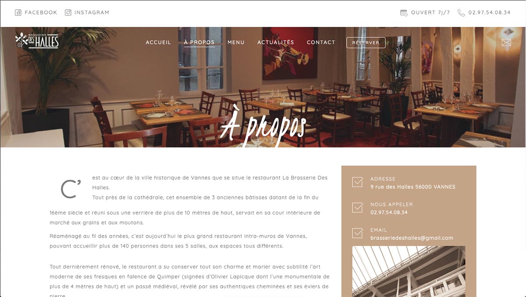The height and width of the screenshot is (297, 526).
Task: Click the Instagram camera icon
Action: 68,13
